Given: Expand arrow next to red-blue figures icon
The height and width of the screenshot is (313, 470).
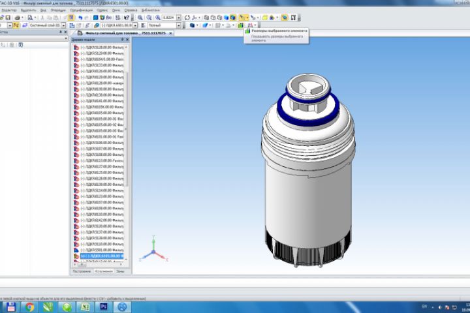Looking at the screenshot, I should (x=255, y=25).
